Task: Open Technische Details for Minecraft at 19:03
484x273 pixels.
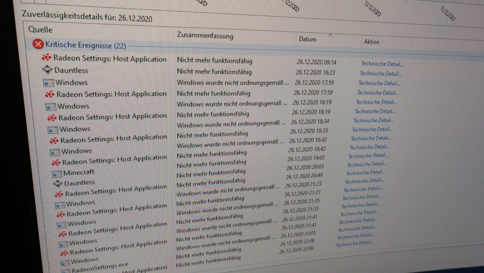Action: tap(368, 156)
